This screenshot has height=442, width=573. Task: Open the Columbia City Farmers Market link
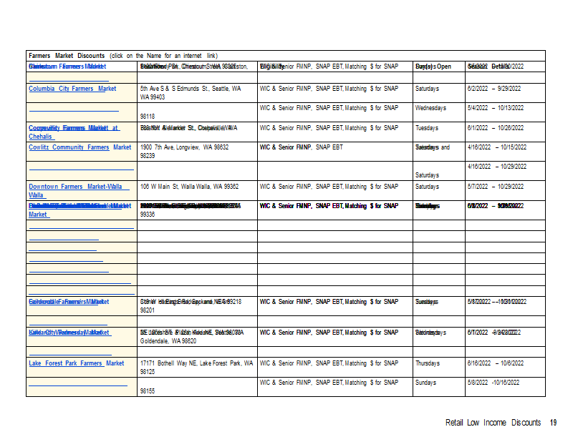pos(72,89)
